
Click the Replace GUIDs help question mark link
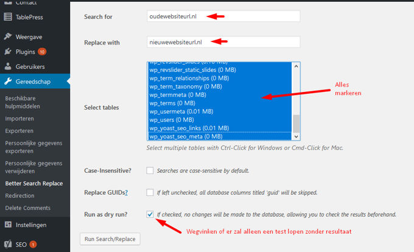[126, 192]
